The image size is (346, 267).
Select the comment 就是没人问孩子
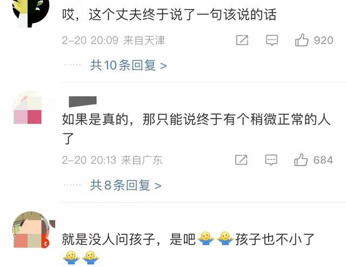[x=188, y=249]
